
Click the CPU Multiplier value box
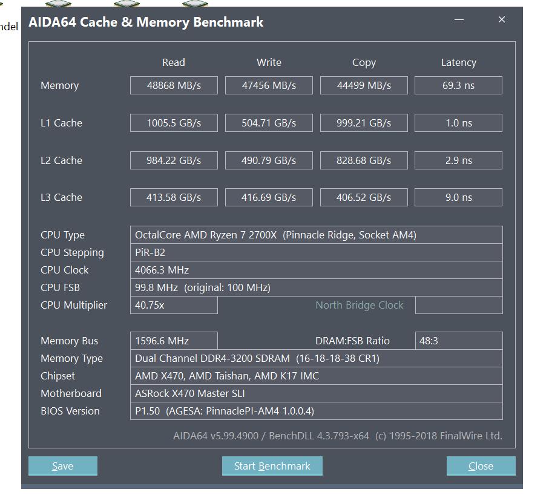(174, 305)
